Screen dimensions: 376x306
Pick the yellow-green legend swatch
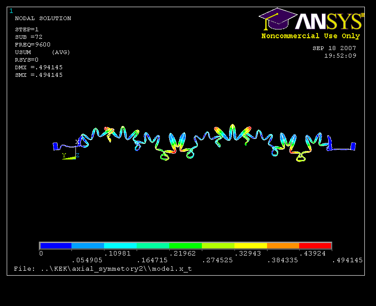tap(218, 246)
